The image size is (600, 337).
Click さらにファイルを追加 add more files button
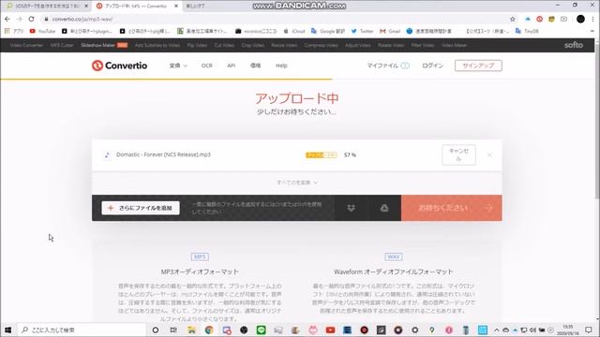pos(141,208)
